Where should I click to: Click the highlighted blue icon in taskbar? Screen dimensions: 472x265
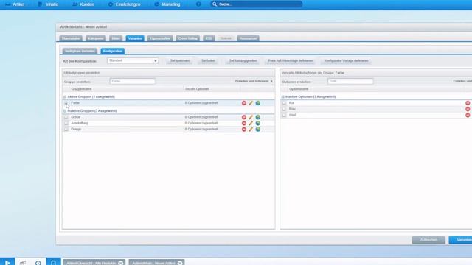(53, 262)
